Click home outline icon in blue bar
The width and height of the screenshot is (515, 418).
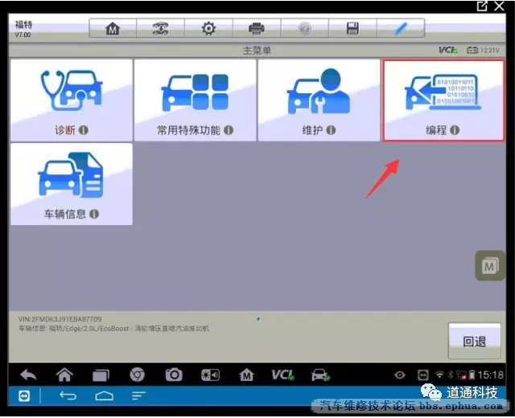105,396
